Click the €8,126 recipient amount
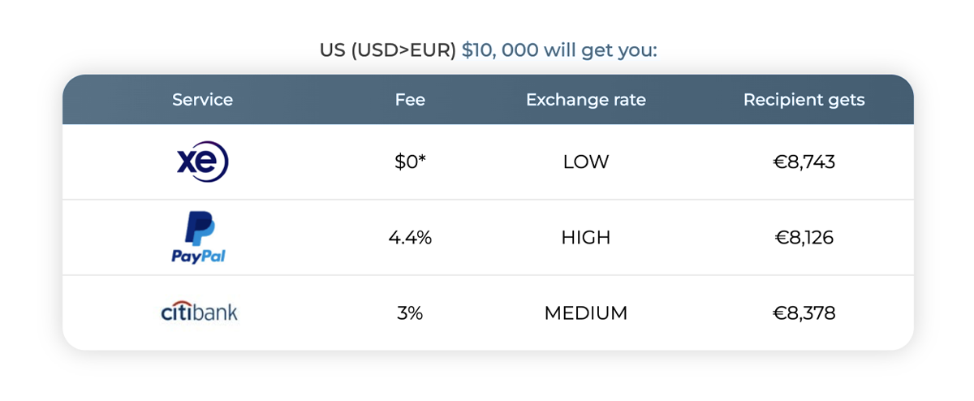Viewport: 974px width, 401px height. (x=804, y=238)
